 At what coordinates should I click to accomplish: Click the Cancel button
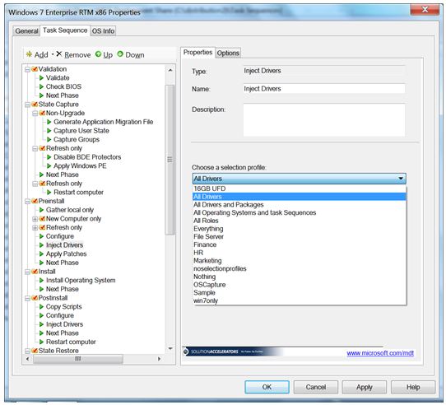(316, 387)
